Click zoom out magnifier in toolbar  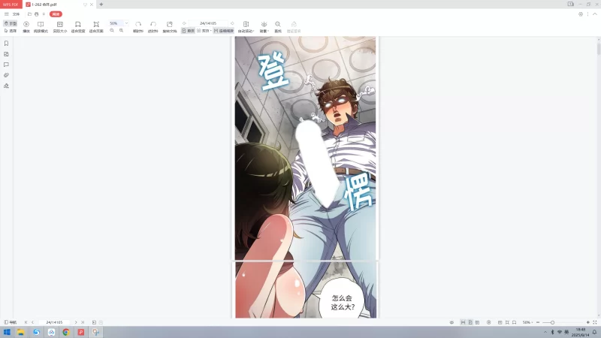coord(112,30)
